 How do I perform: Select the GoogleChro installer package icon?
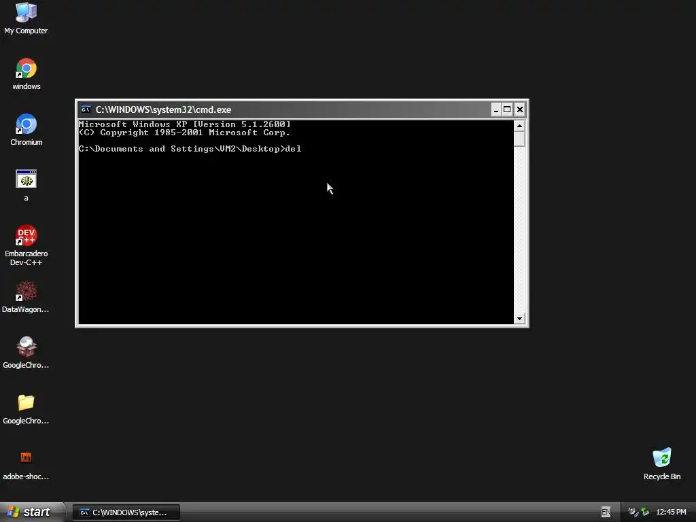click(x=26, y=353)
